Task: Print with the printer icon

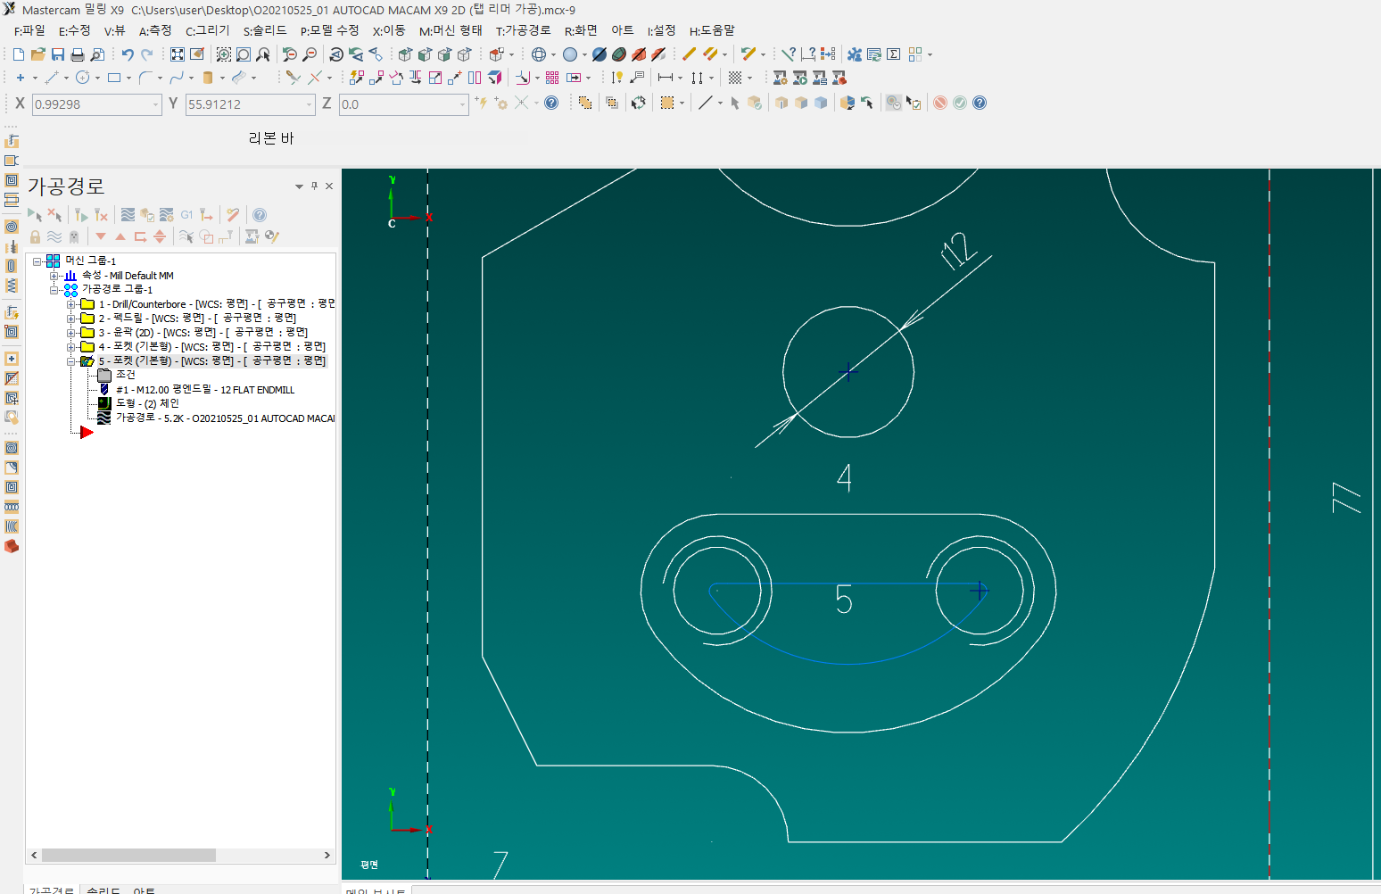Action: (x=78, y=54)
